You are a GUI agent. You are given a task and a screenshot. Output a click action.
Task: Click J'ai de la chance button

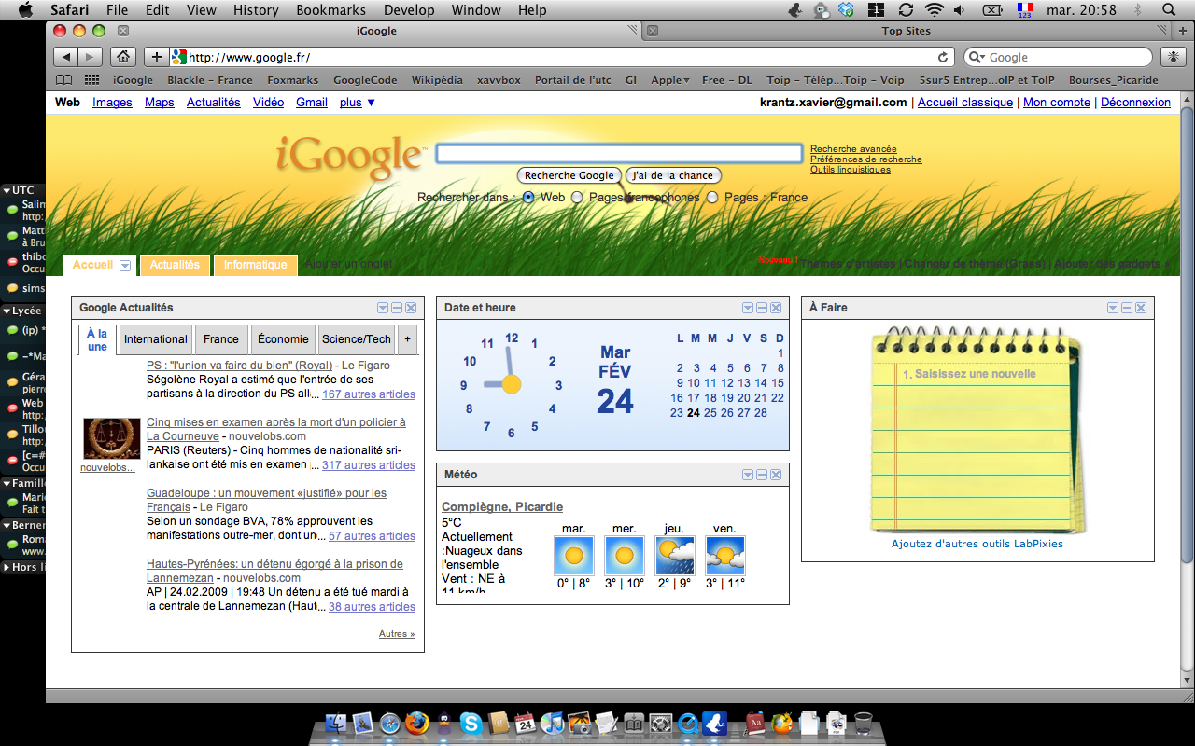tap(673, 175)
